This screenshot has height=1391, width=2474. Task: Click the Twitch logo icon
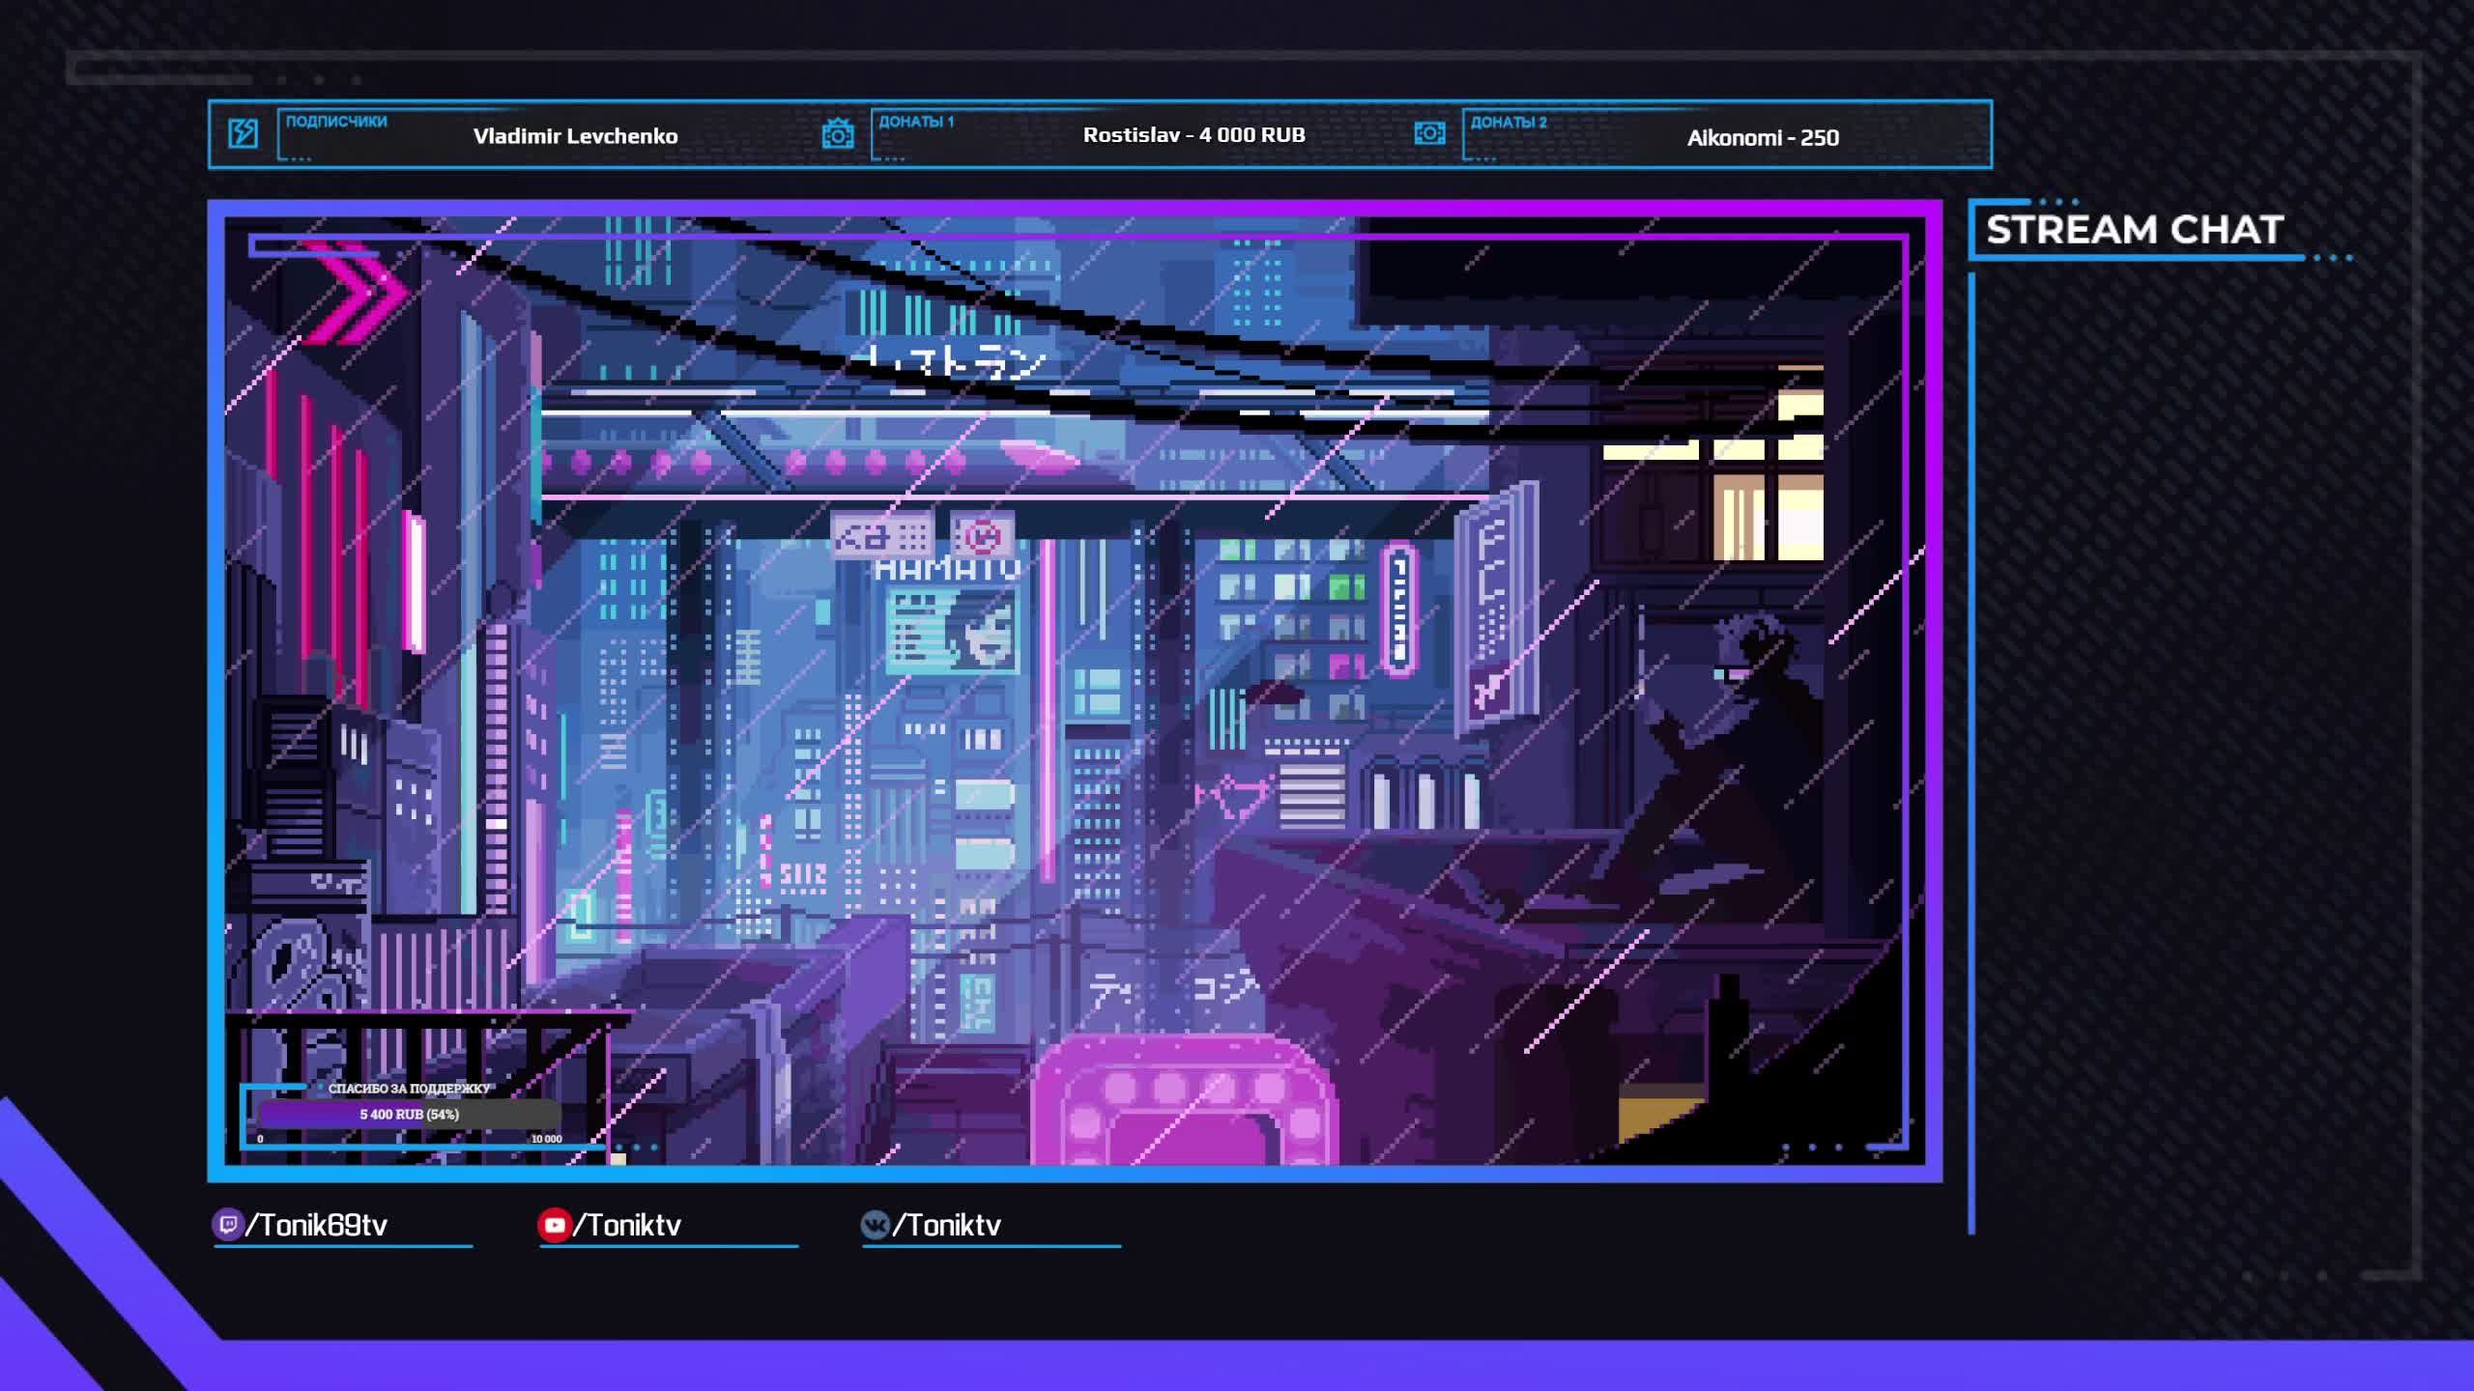click(227, 1225)
